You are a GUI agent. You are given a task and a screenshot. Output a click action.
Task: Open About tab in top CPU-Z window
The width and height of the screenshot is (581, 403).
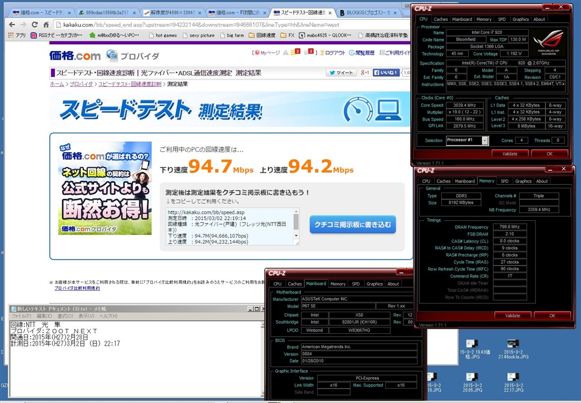point(539,19)
